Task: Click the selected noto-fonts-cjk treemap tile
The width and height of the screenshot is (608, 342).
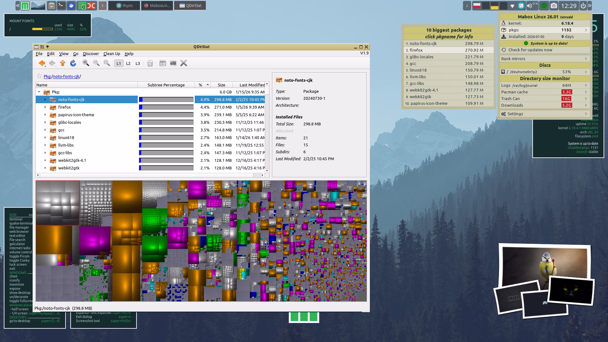Action: [57, 203]
